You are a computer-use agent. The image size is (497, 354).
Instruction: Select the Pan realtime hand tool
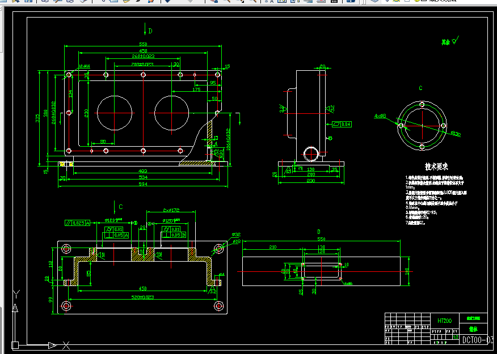click(x=214, y=1)
